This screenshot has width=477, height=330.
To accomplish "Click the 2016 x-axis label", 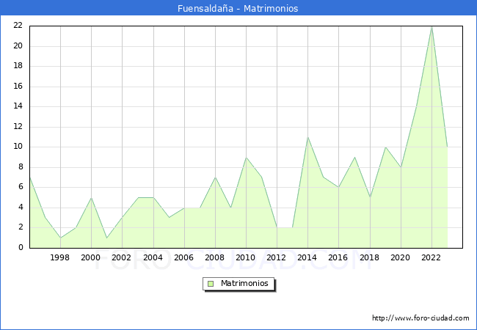I will (x=338, y=257).
